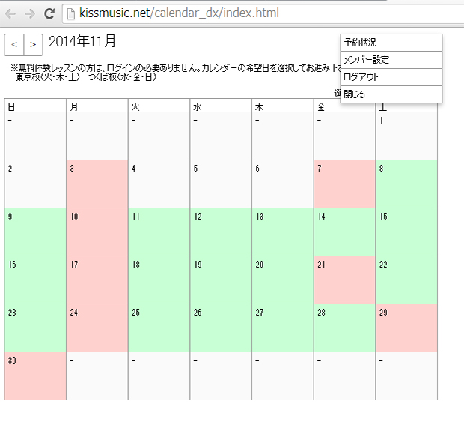Select date 2 in the calendar
464x443 pixels.
tap(35, 184)
